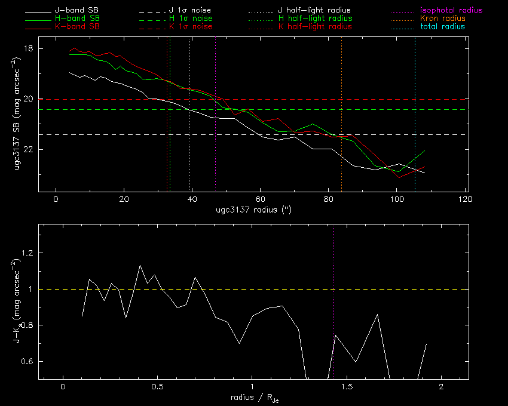Screen dimensions: 508x406
Task: Click the x-axis tick label '60'
Action: pos(261,199)
